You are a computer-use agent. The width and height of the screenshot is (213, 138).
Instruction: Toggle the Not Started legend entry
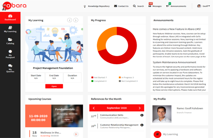(99, 78)
